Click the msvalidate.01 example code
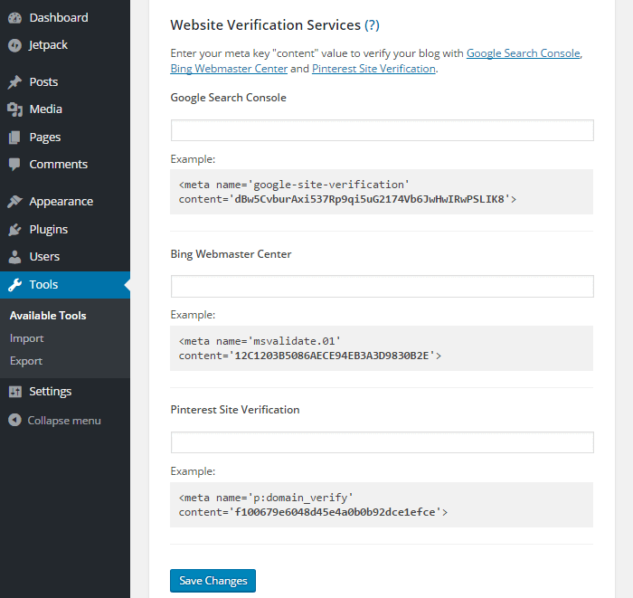This screenshot has height=598, width=633. (382, 348)
